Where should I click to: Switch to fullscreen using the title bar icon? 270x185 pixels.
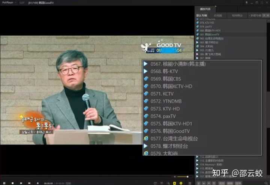(262, 3)
